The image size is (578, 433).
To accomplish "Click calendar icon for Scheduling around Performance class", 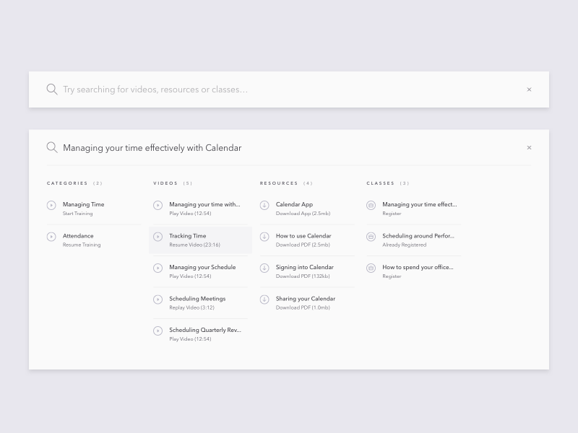I will [x=371, y=237].
